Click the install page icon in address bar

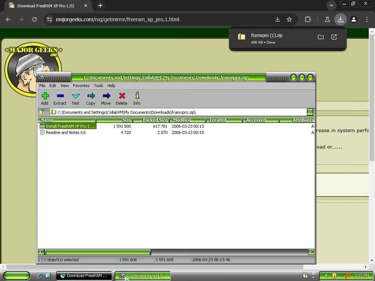[x=278, y=19]
